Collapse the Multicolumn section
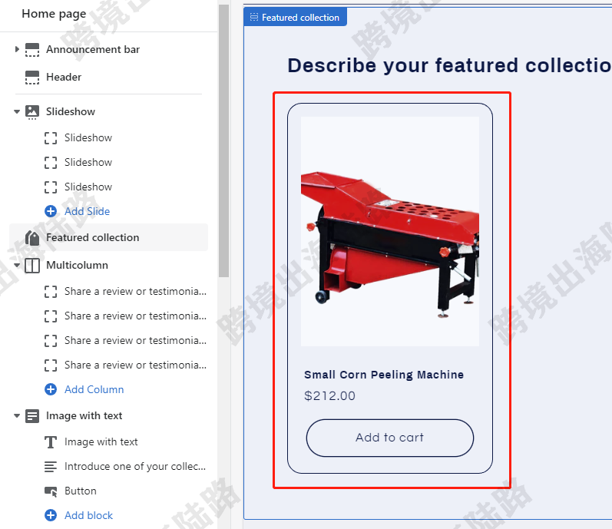This screenshot has width=612, height=529. coord(17,265)
